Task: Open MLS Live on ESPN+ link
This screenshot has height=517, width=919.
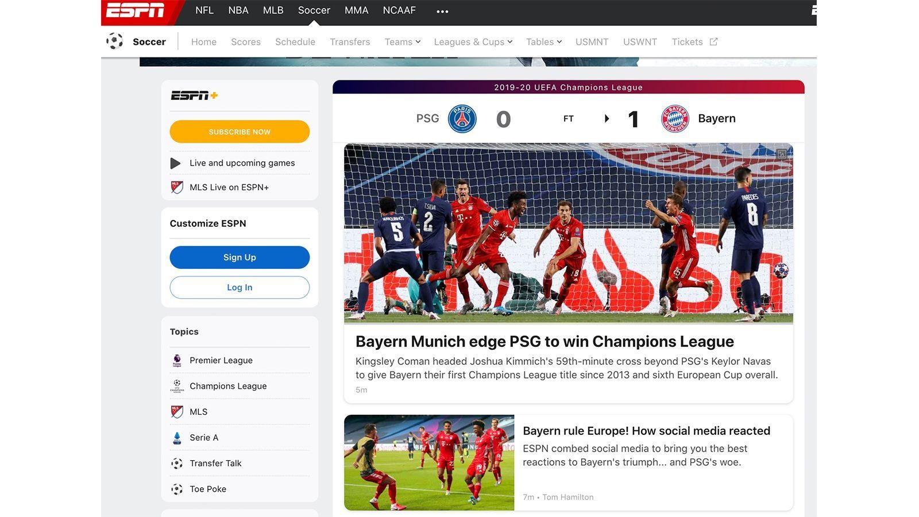Action: [x=229, y=187]
